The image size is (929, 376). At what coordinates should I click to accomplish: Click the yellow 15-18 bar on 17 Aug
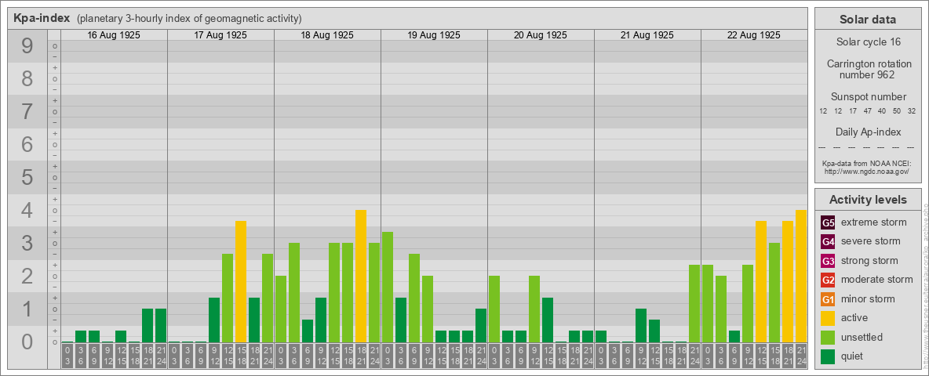pyautogui.click(x=241, y=281)
